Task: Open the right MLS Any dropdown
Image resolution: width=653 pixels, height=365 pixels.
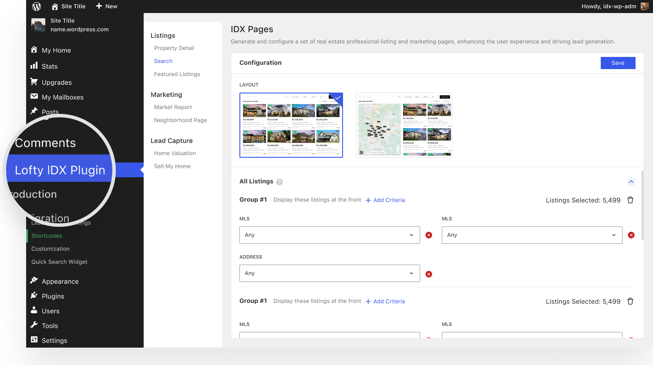Action: tap(532, 235)
